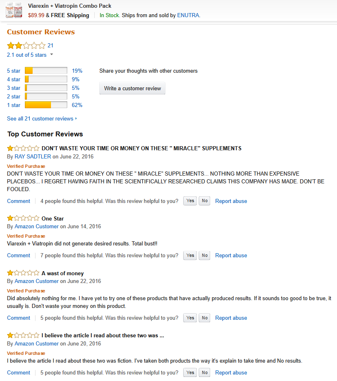337x381 pixels.
Task: Click the 5 star histogram bar
Action: [46, 71]
